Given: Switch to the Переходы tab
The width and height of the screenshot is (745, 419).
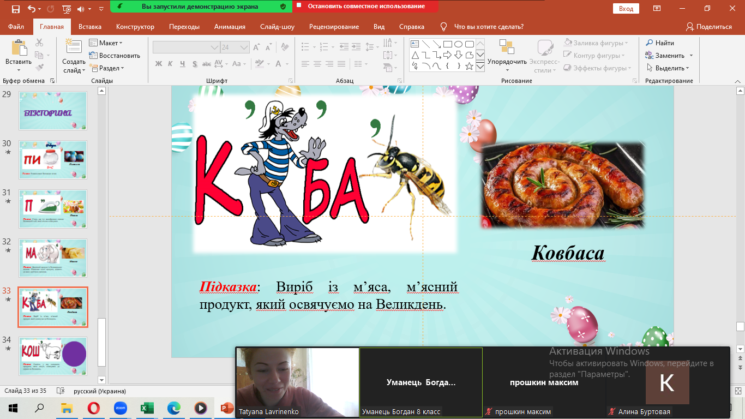Looking at the screenshot, I should click(x=184, y=27).
